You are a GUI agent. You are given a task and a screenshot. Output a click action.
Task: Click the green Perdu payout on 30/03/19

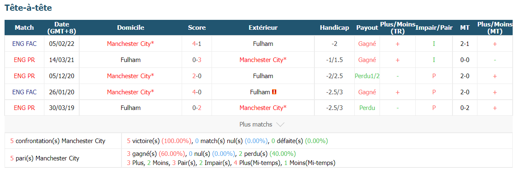tap(367, 108)
